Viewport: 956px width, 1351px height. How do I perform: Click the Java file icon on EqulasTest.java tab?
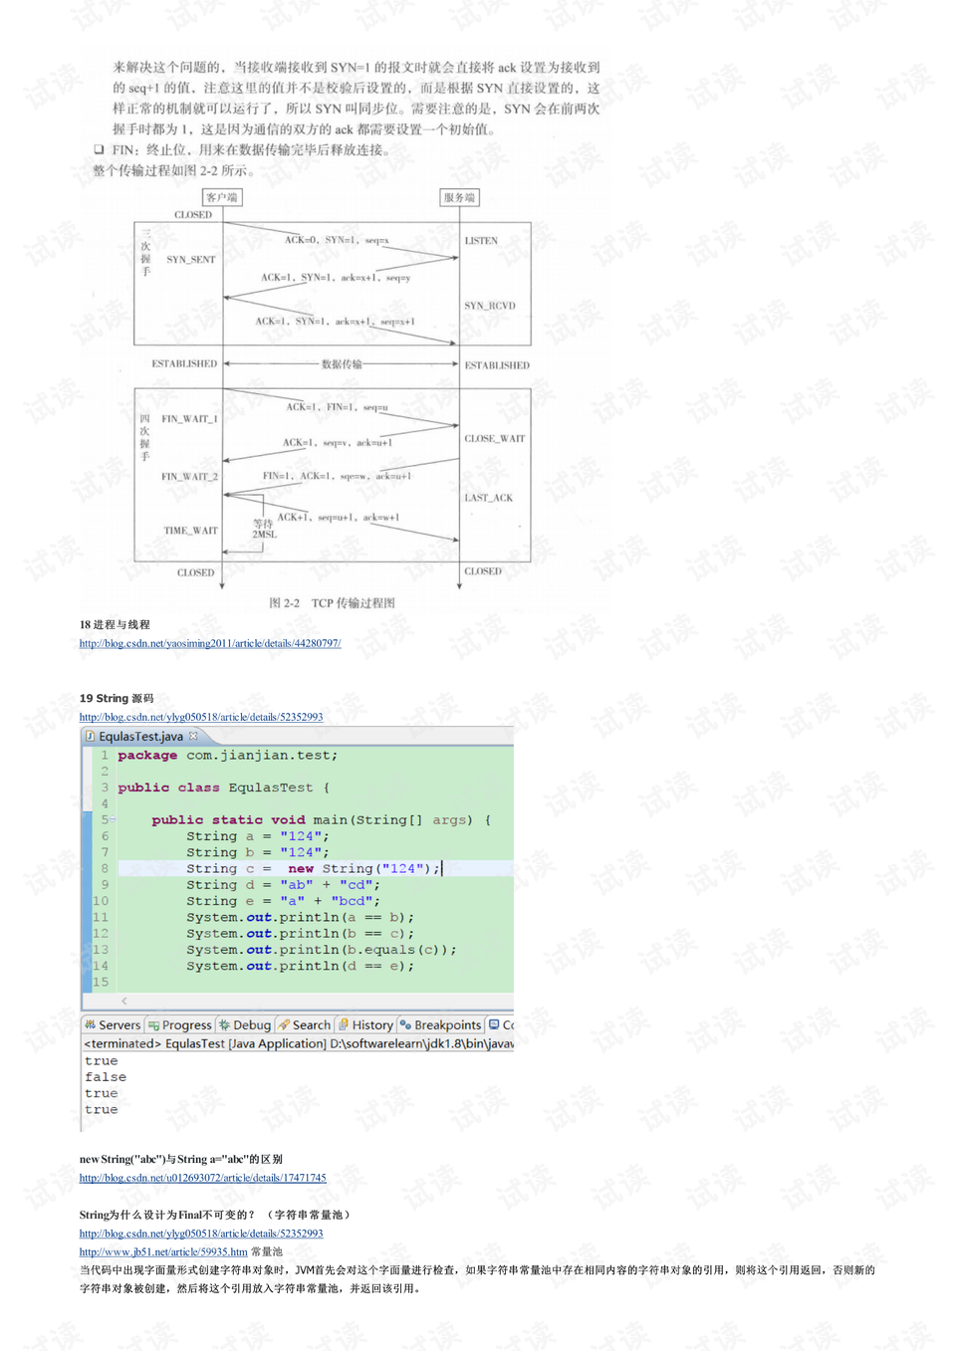[90, 736]
